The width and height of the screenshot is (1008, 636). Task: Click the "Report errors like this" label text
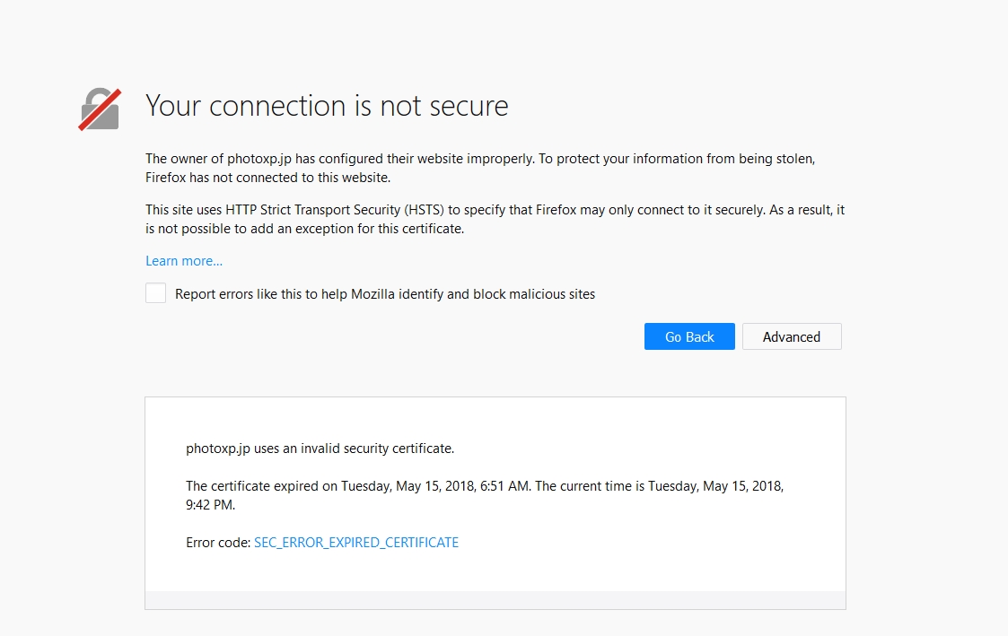point(384,294)
